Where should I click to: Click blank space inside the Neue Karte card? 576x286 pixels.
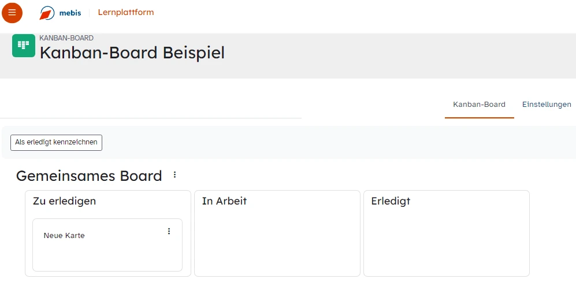click(107, 256)
